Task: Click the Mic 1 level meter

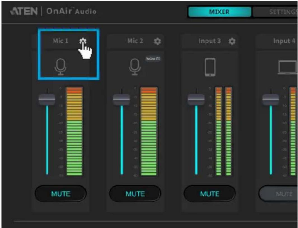Action: (74, 131)
